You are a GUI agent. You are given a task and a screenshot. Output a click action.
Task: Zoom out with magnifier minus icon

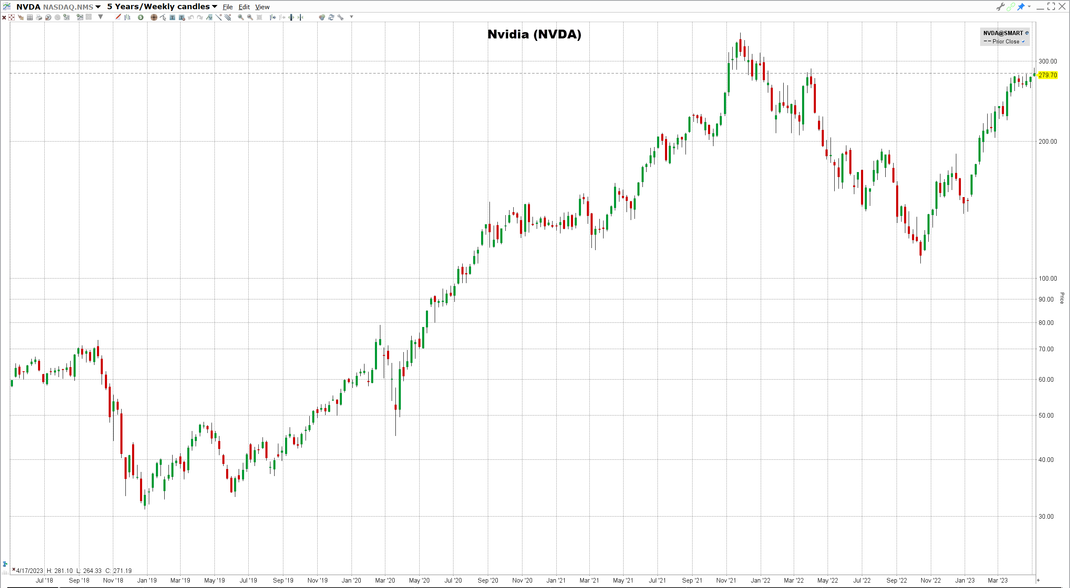pyautogui.click(x=250, y=17)
